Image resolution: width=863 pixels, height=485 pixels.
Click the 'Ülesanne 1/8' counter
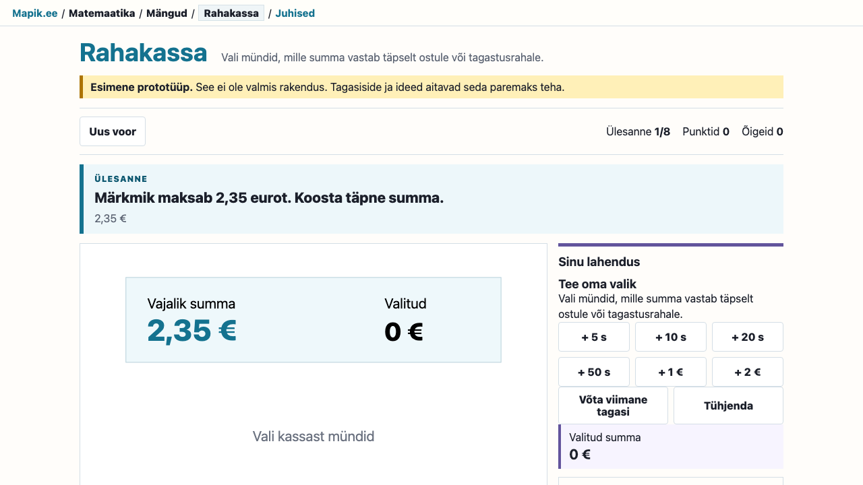[x=638, y=131]
